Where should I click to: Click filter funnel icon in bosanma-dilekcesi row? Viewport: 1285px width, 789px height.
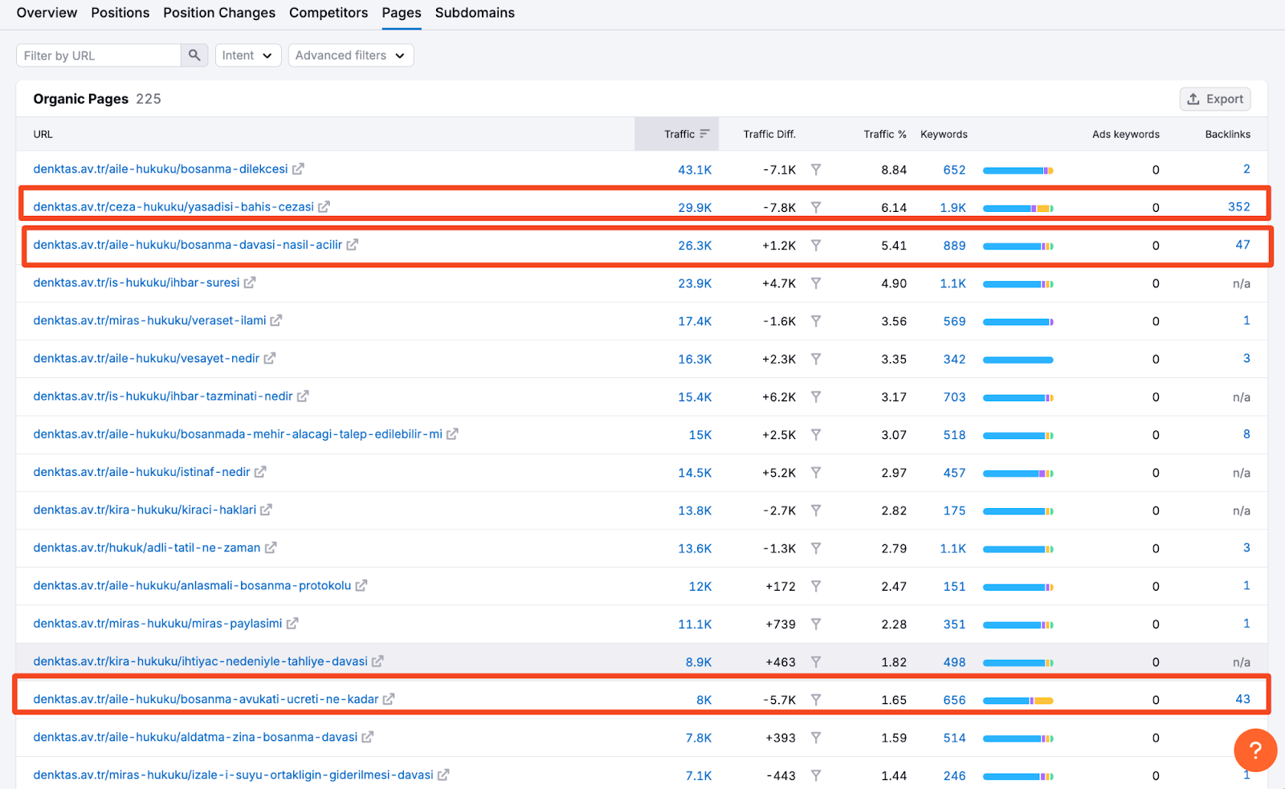(x=816, y=169)
